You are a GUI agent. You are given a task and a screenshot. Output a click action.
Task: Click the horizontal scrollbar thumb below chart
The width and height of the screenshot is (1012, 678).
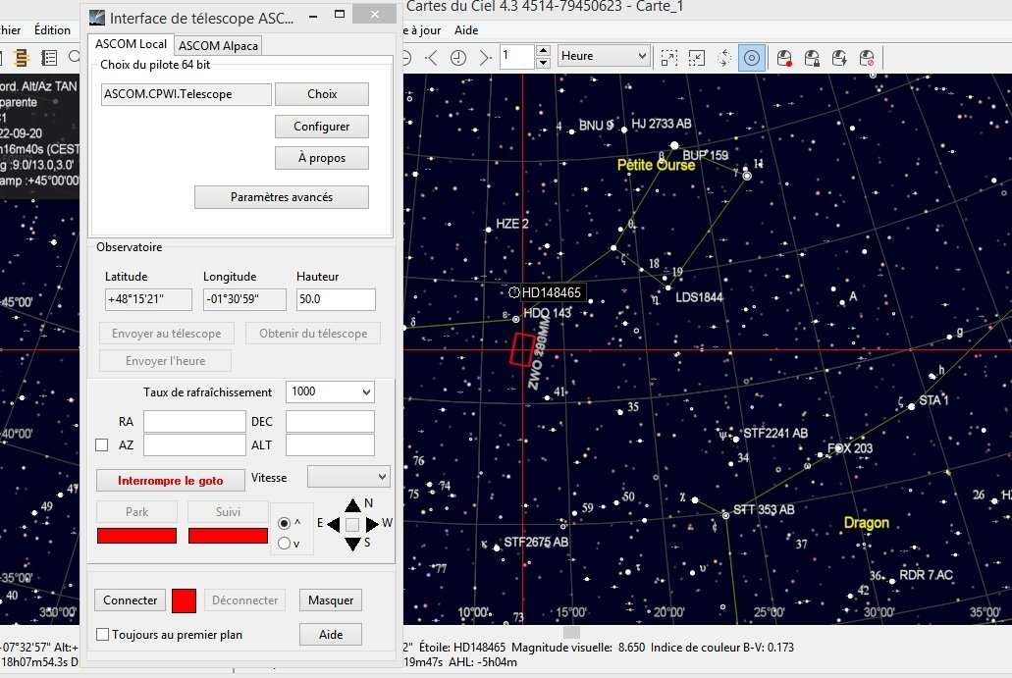(x=572, y=632)
